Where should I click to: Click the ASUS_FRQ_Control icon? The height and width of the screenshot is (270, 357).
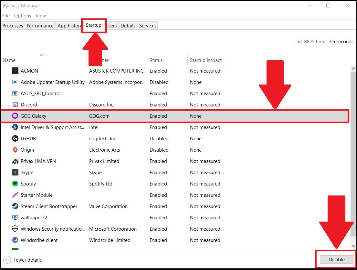click(x=15, y=94)
